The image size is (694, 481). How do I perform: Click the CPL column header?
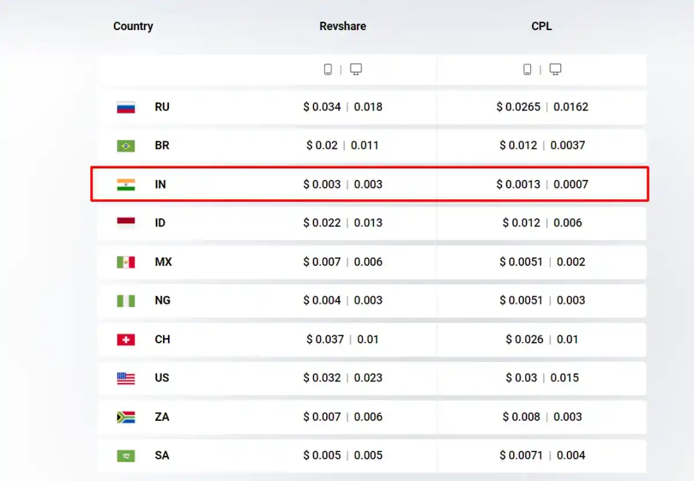(x=541, y=26)
